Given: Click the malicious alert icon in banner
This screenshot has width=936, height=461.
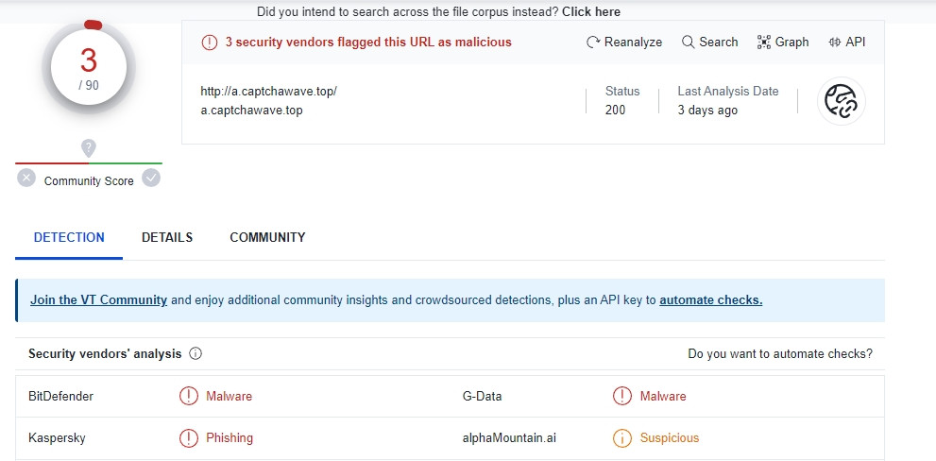Looking at the screenshot, I should [209, 43].
